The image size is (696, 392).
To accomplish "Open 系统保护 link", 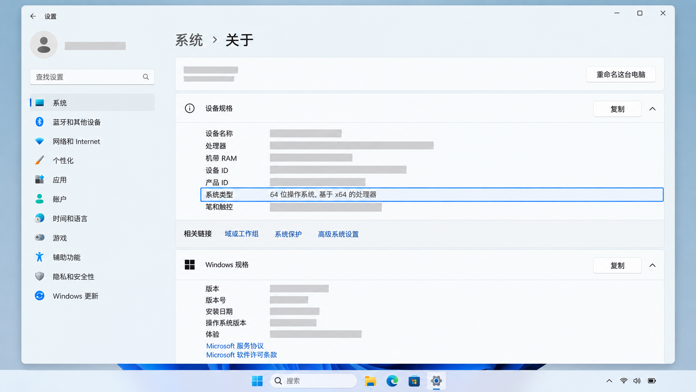I will click(288, 234).
